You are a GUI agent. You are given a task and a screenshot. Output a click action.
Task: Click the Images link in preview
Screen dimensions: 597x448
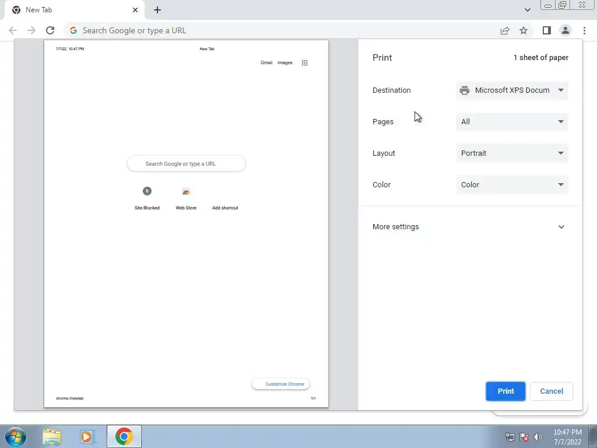pyautogui.click(x=285, y=63)
